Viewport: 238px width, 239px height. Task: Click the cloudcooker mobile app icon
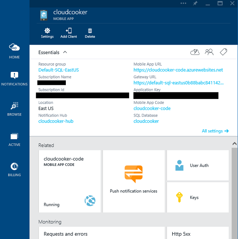(x=44, y=15)
